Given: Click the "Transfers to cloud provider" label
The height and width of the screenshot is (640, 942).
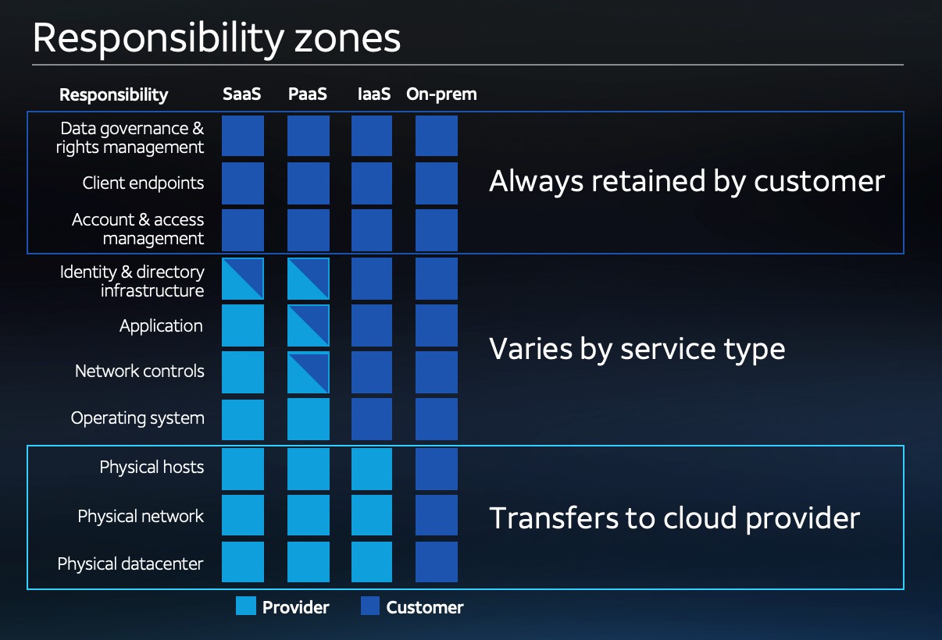Looking at the screenshot, I should [674, 517].
